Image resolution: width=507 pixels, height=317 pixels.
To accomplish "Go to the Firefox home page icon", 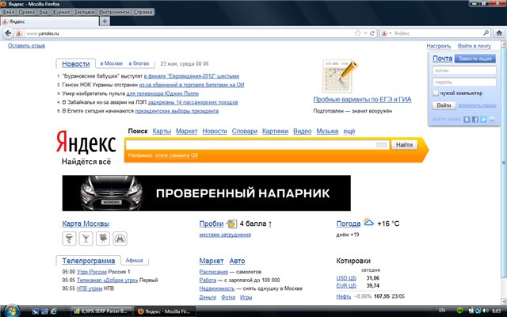I will 499,33.
